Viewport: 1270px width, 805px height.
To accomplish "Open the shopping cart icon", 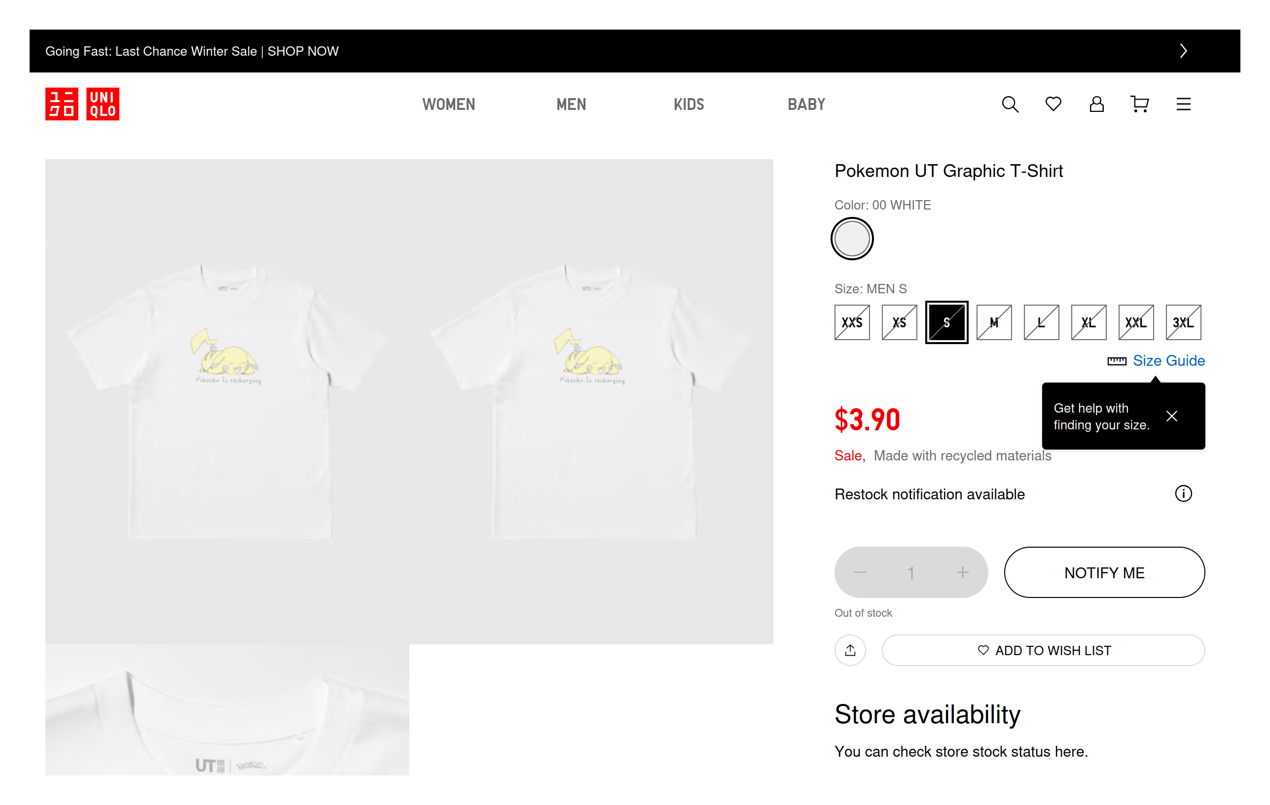I will point(1139,105).
